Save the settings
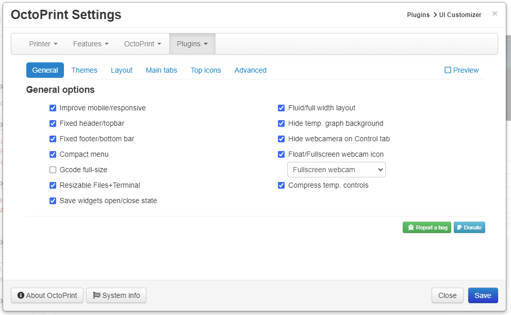The height and width of the screenshot is (315, 511). click(x=483, y=295)
